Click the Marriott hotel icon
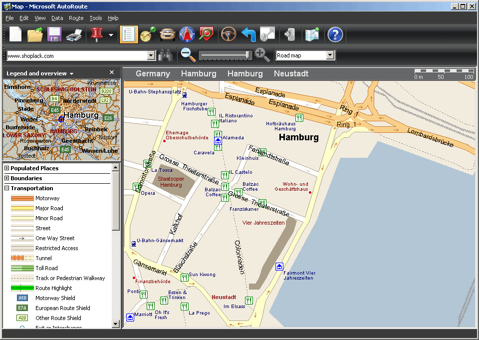The image size is (479, 340). pos(130,318)
